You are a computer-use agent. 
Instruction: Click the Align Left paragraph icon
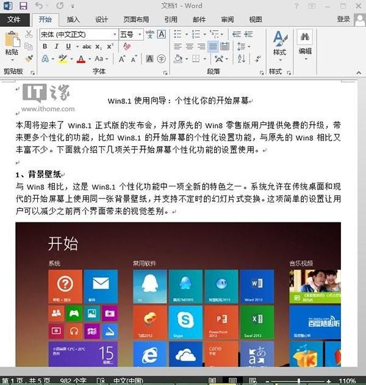tap(178, 46)
